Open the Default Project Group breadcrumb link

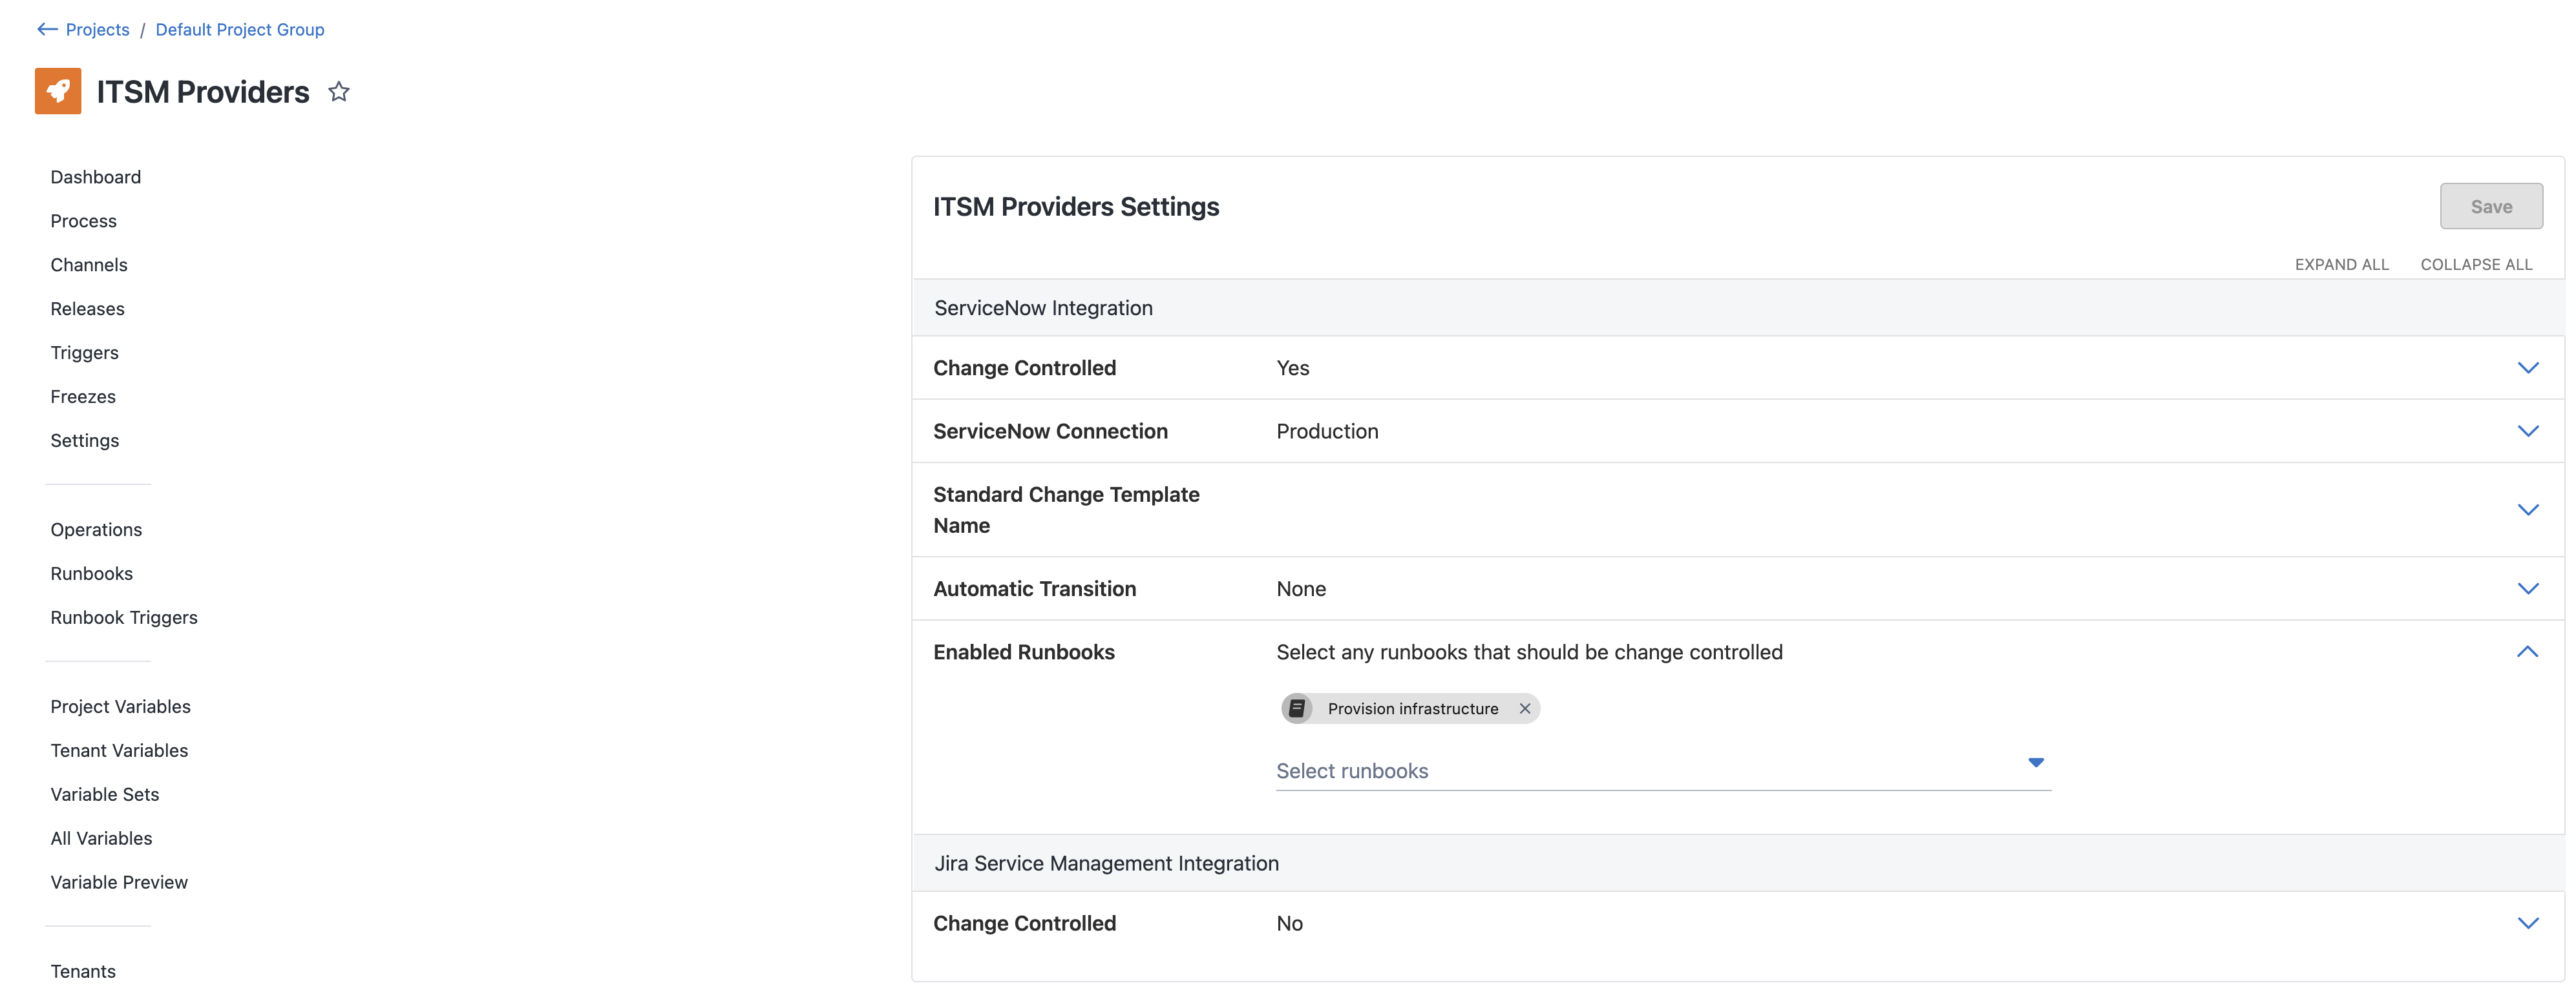tap(240, 30)
